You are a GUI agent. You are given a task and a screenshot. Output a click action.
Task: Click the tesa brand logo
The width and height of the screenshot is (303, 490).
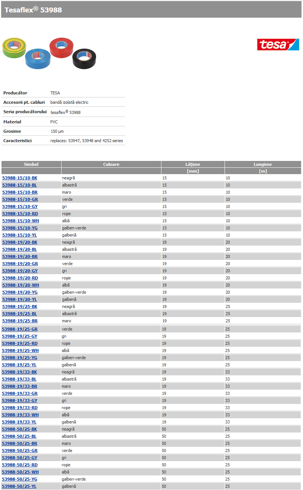tap(278, 44)
